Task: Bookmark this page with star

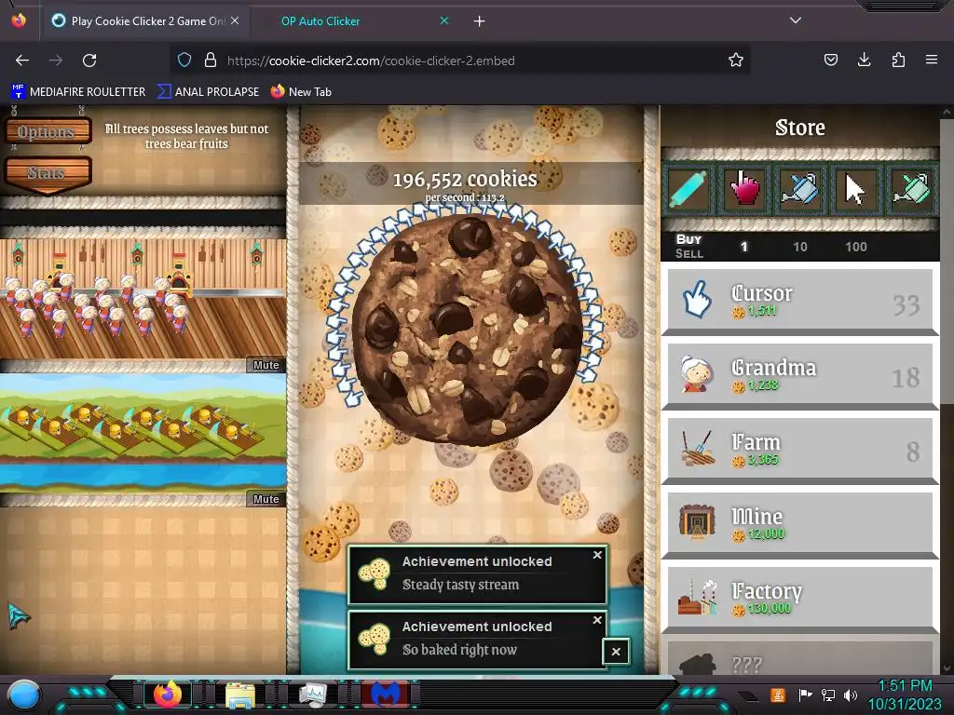Action: [x=736, y=60]
